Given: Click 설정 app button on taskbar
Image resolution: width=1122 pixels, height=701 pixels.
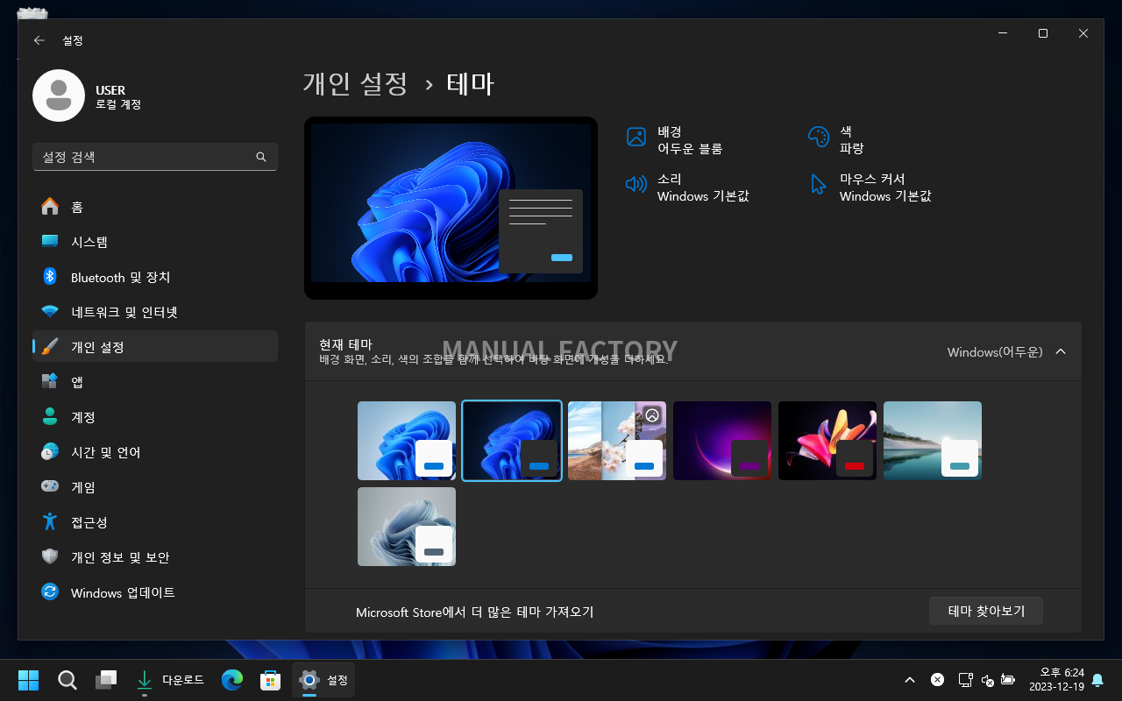Looking at the screenshot, I should point(323,680).
